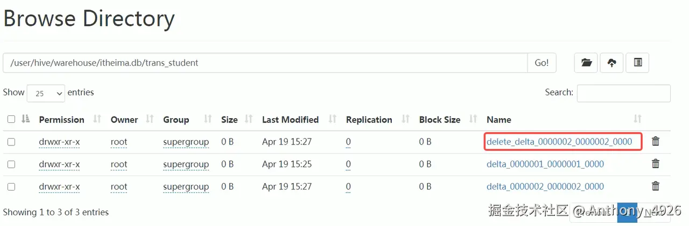Click the directory path input field
This screenshot has height=226, width=689.
click(265, 63)
